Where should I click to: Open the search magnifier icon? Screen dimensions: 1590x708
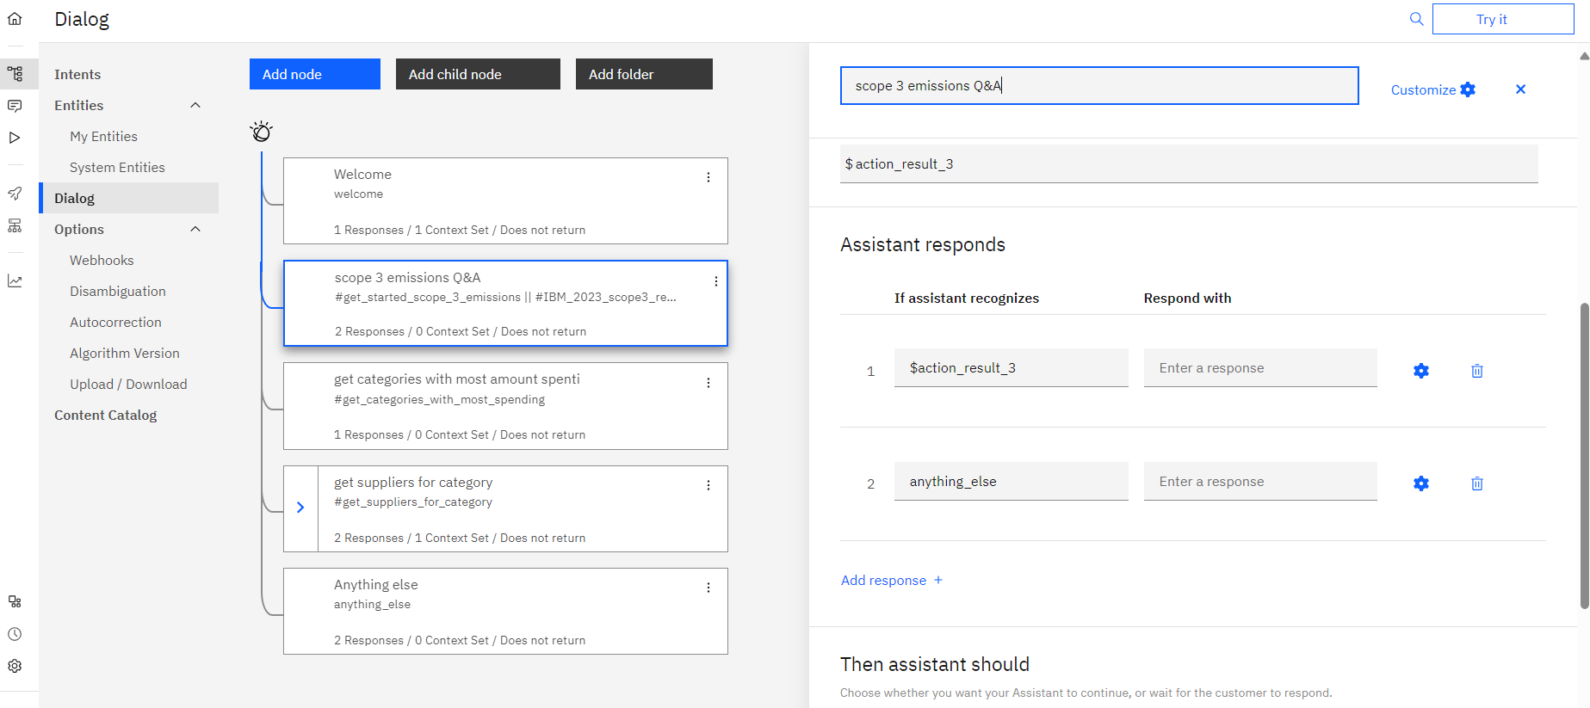pos(1416,19)
